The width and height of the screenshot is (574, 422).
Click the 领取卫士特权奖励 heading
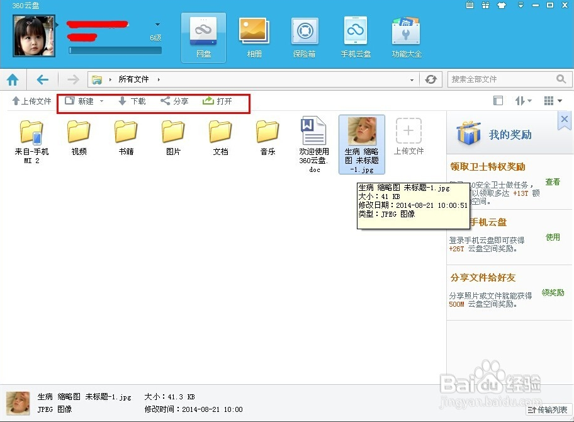click(x=488, y=167)
